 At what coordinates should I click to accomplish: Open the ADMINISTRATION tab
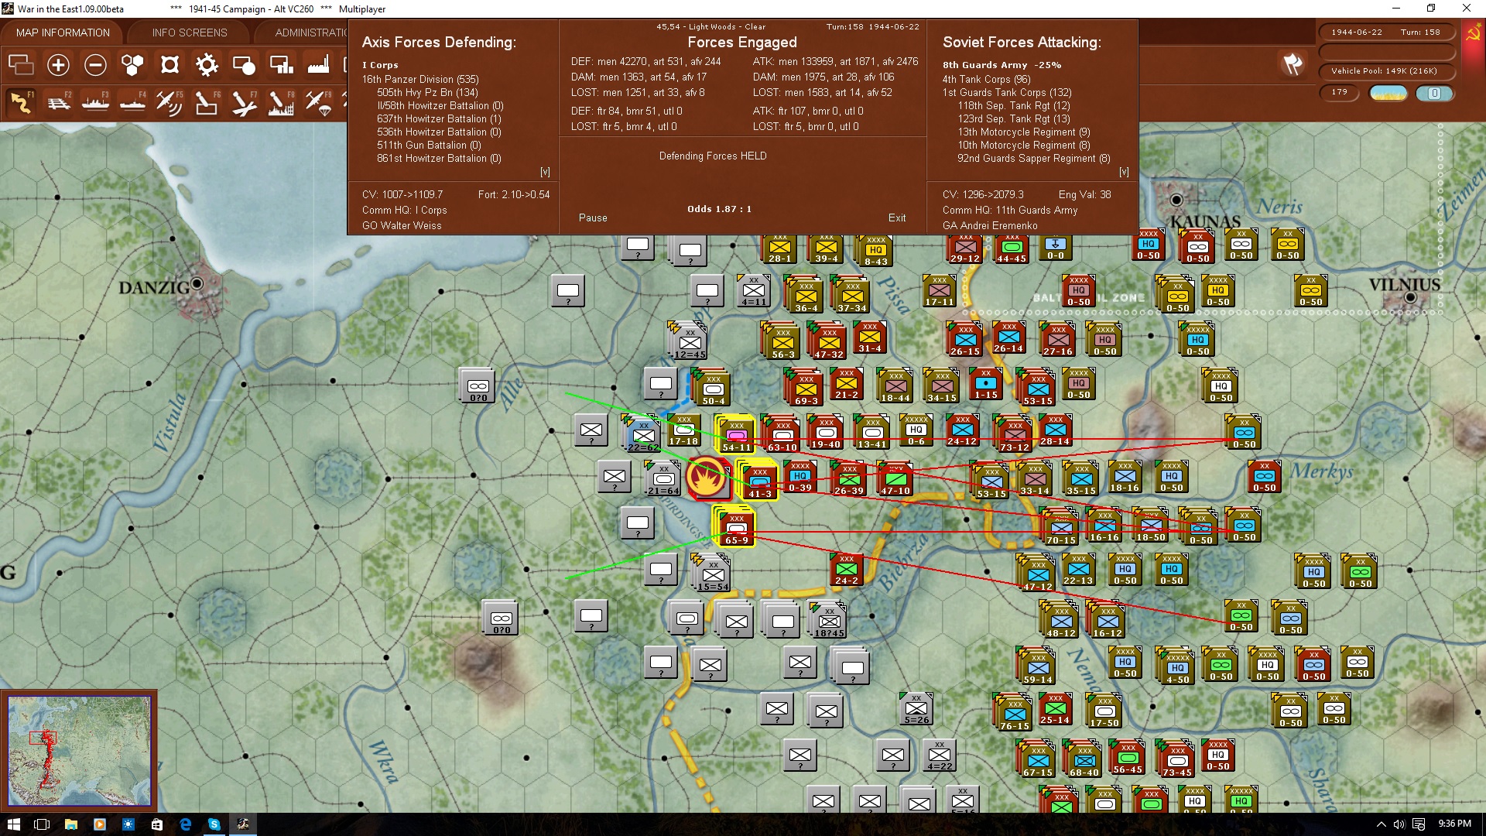coord(310,33)
